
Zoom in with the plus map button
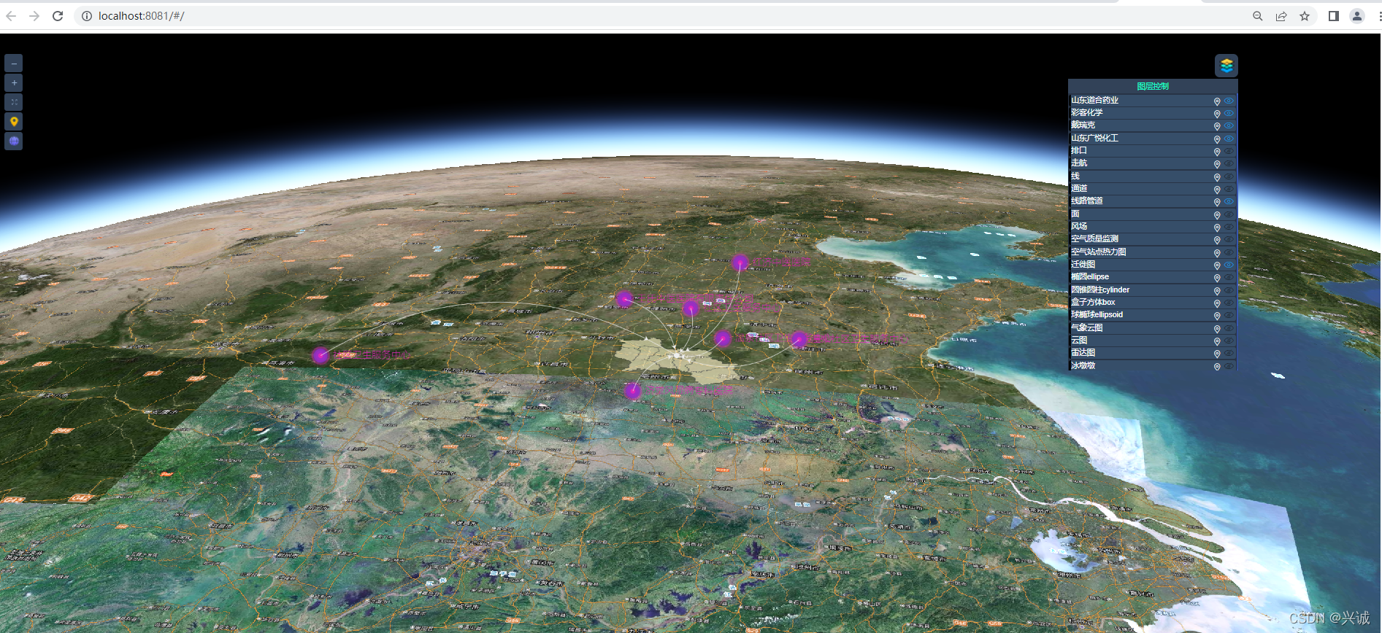coord(14,83)
